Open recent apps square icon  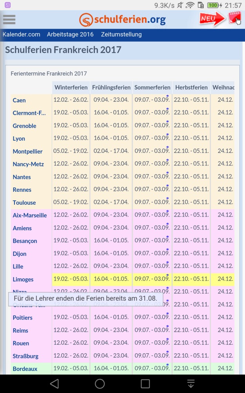click(145, 384)
